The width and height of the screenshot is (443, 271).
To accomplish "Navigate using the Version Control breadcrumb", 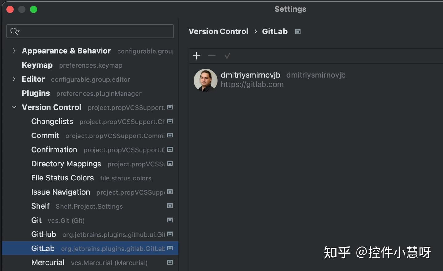I will [218, 31].
